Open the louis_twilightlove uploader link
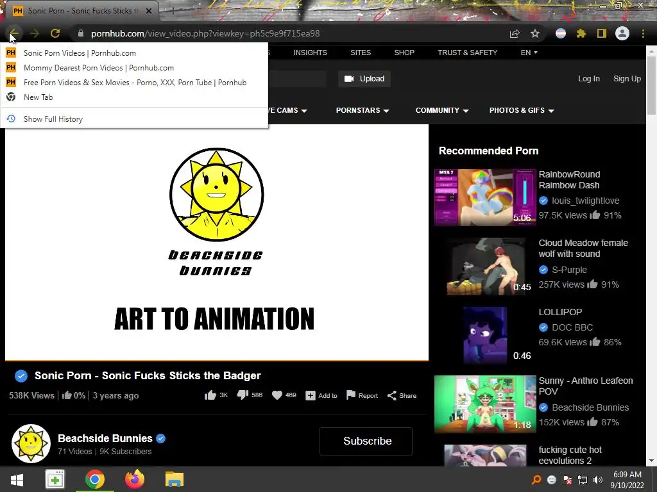The image size is (657, 492). tap(585, 201)
